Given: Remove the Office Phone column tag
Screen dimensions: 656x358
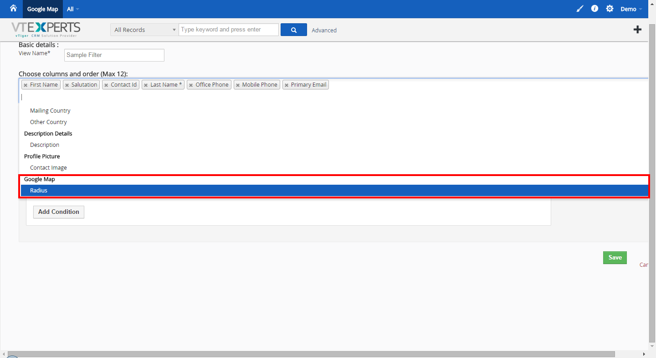Looking at the screenshot, I should click(191, 85).
